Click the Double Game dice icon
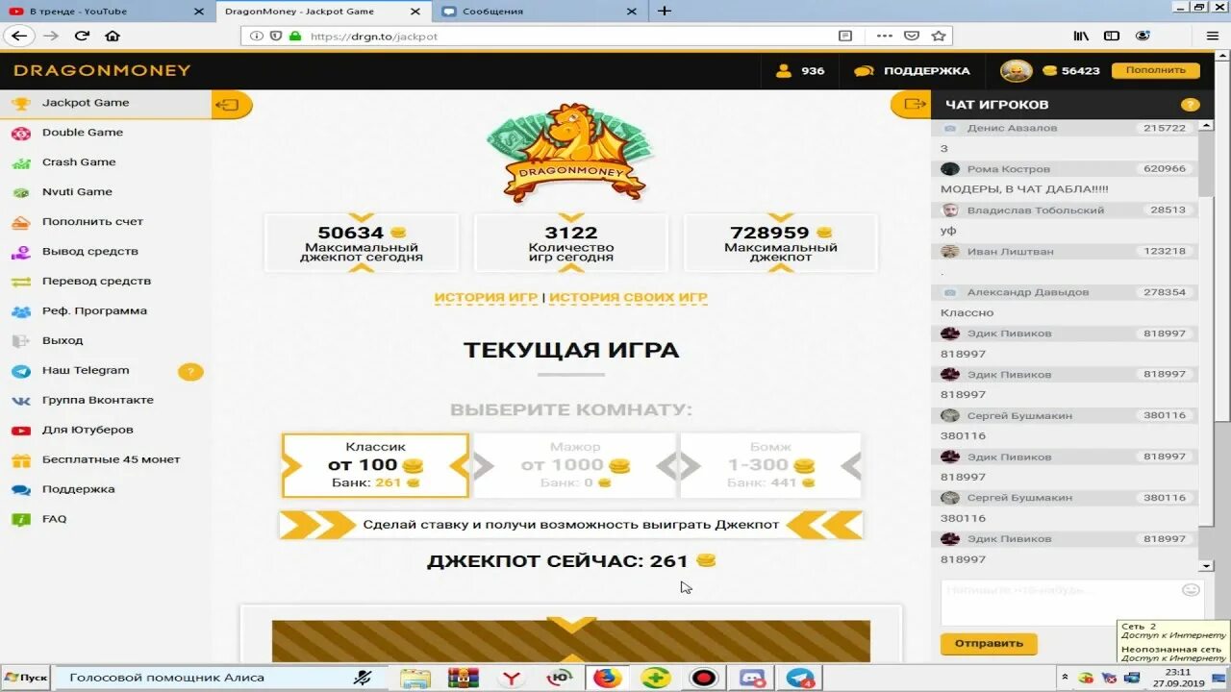Image resolution: width=1231 pixels, height=692 pixels. pos(20,134)
